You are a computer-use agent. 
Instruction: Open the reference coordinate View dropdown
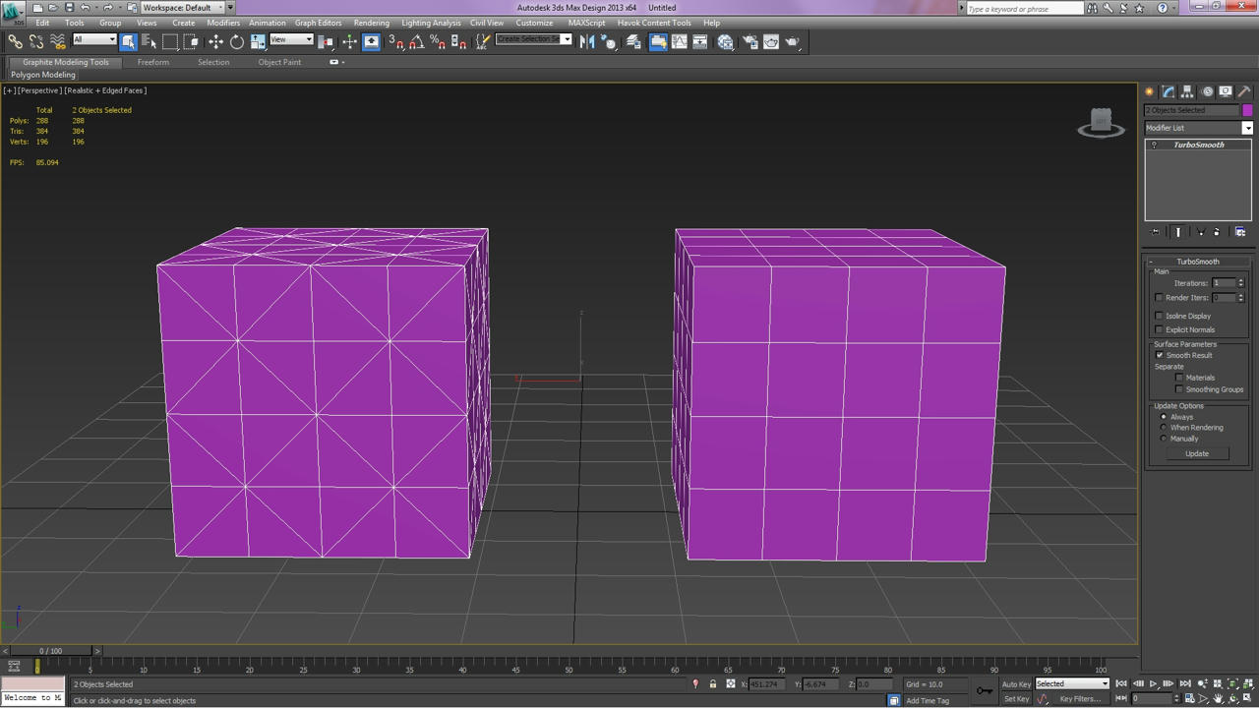coord(291,39)
